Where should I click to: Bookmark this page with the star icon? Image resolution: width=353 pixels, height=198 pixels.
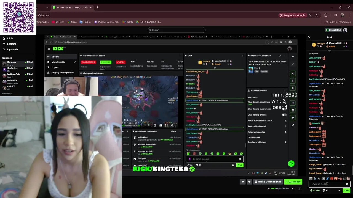[x=317, y=15]
